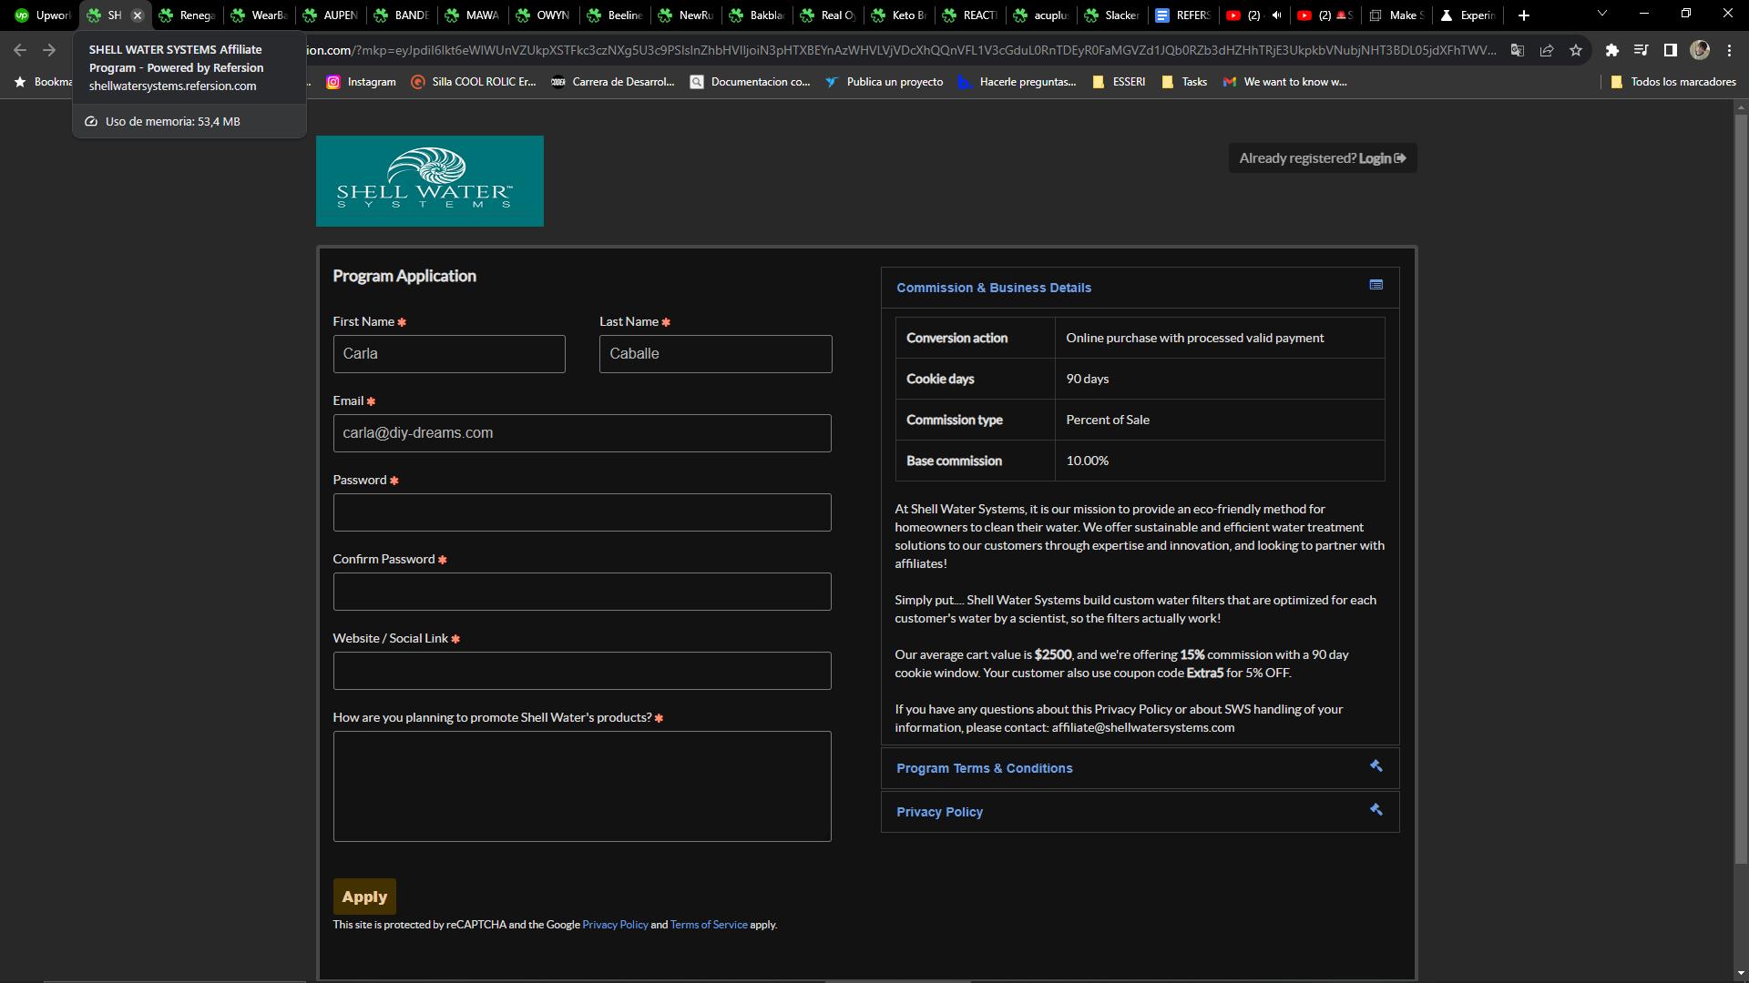Viewport: 1749px width, 983px height.
Task: Click the page vertical scrollbar
Action: point(1741,487)
